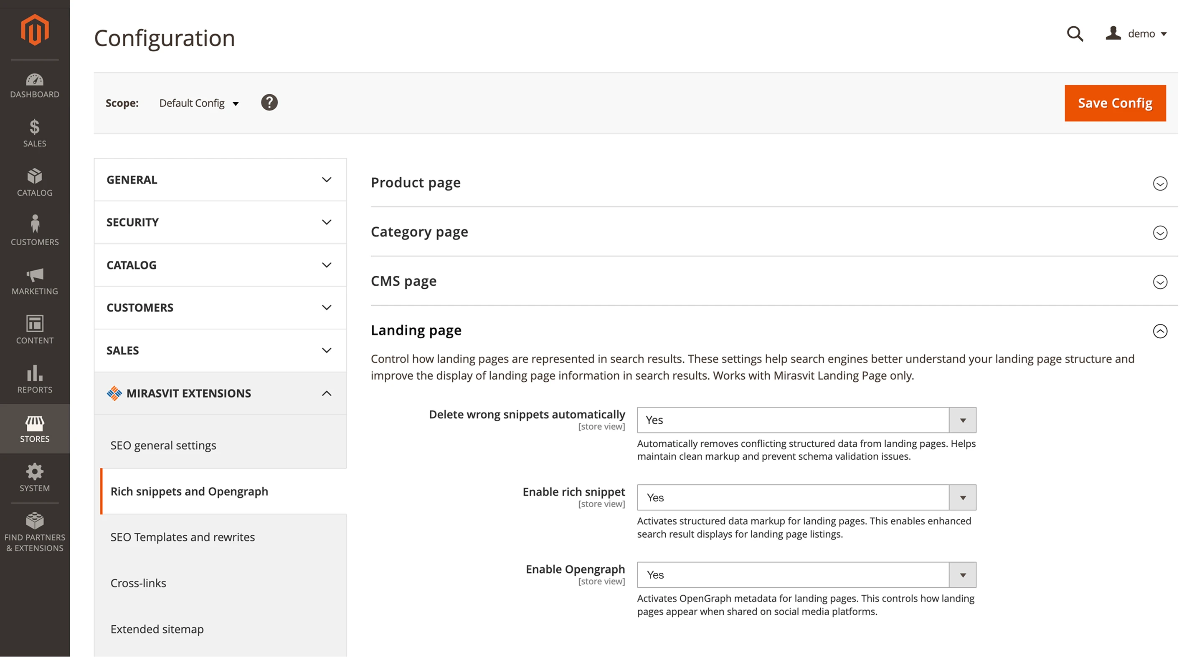Open the Catalog sidebar section
This screenshot has height=657, width=1202.
coord(35,183)
